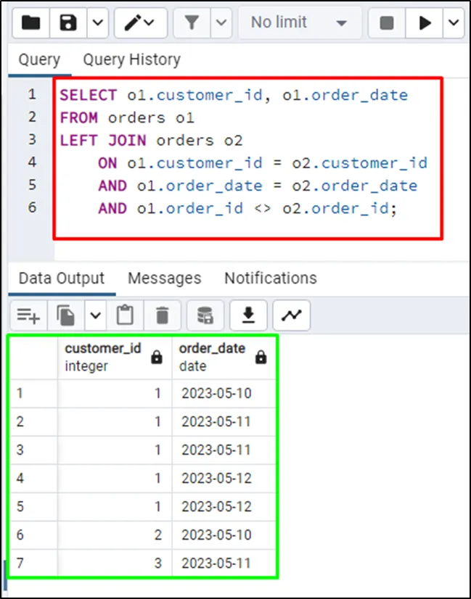Screen dimensions: 471x599
Task: Open the Edit pencil menu
Action: [140, 23]
